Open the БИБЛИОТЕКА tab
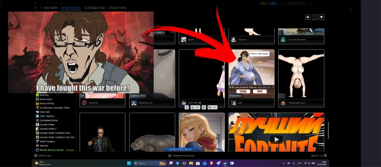This screenshot has width=381, height=167. click(x=71, y=8)
